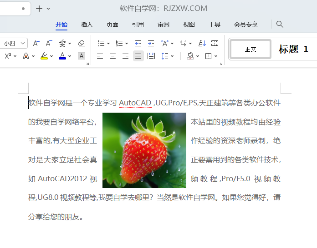Expand the bulleted list dropdown arrow

coord(108,43)
